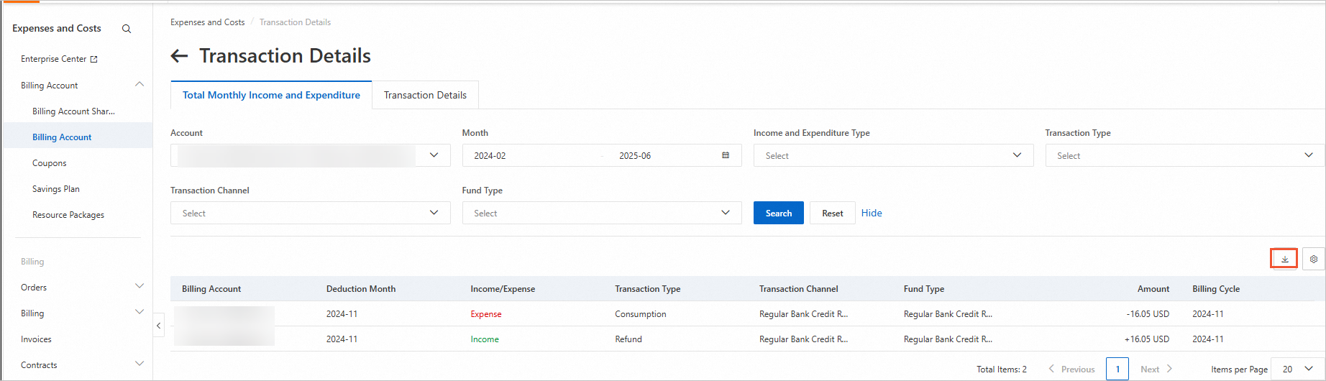Click the Reset button
1326x381 pixels.
pos(832,213)
